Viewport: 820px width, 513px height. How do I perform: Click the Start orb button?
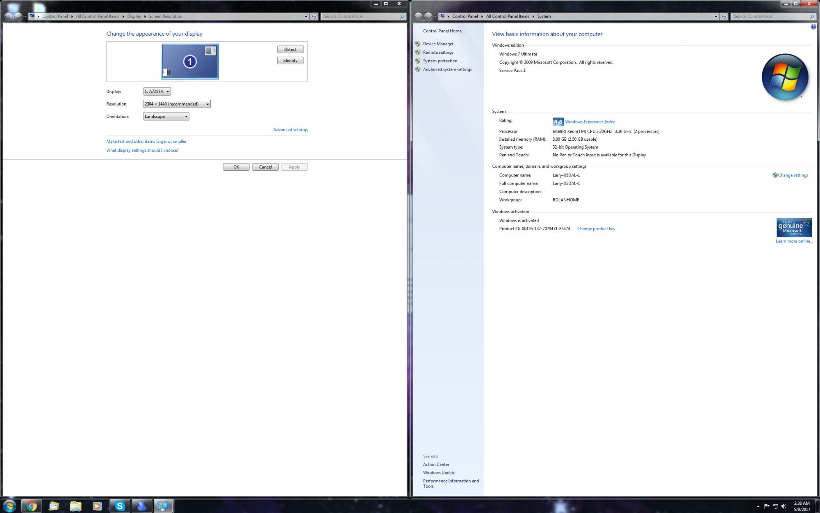[9, 506]
